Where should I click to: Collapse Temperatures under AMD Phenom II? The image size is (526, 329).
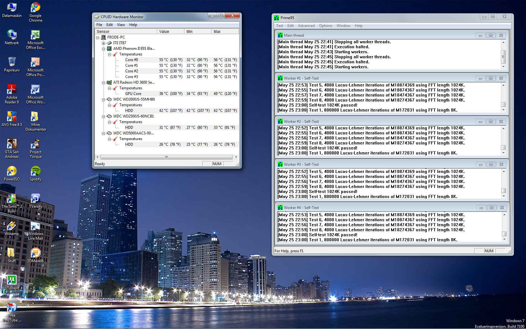110,54
